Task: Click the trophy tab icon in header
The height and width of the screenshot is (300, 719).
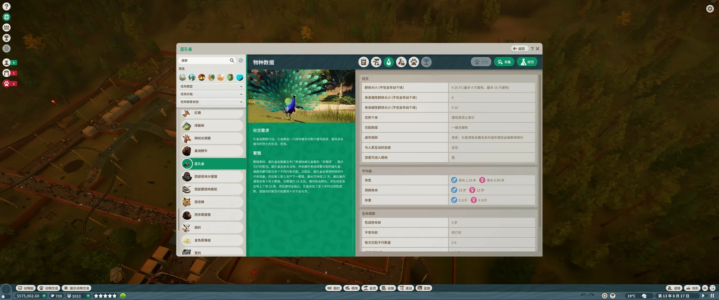Action: pos(426,62)
